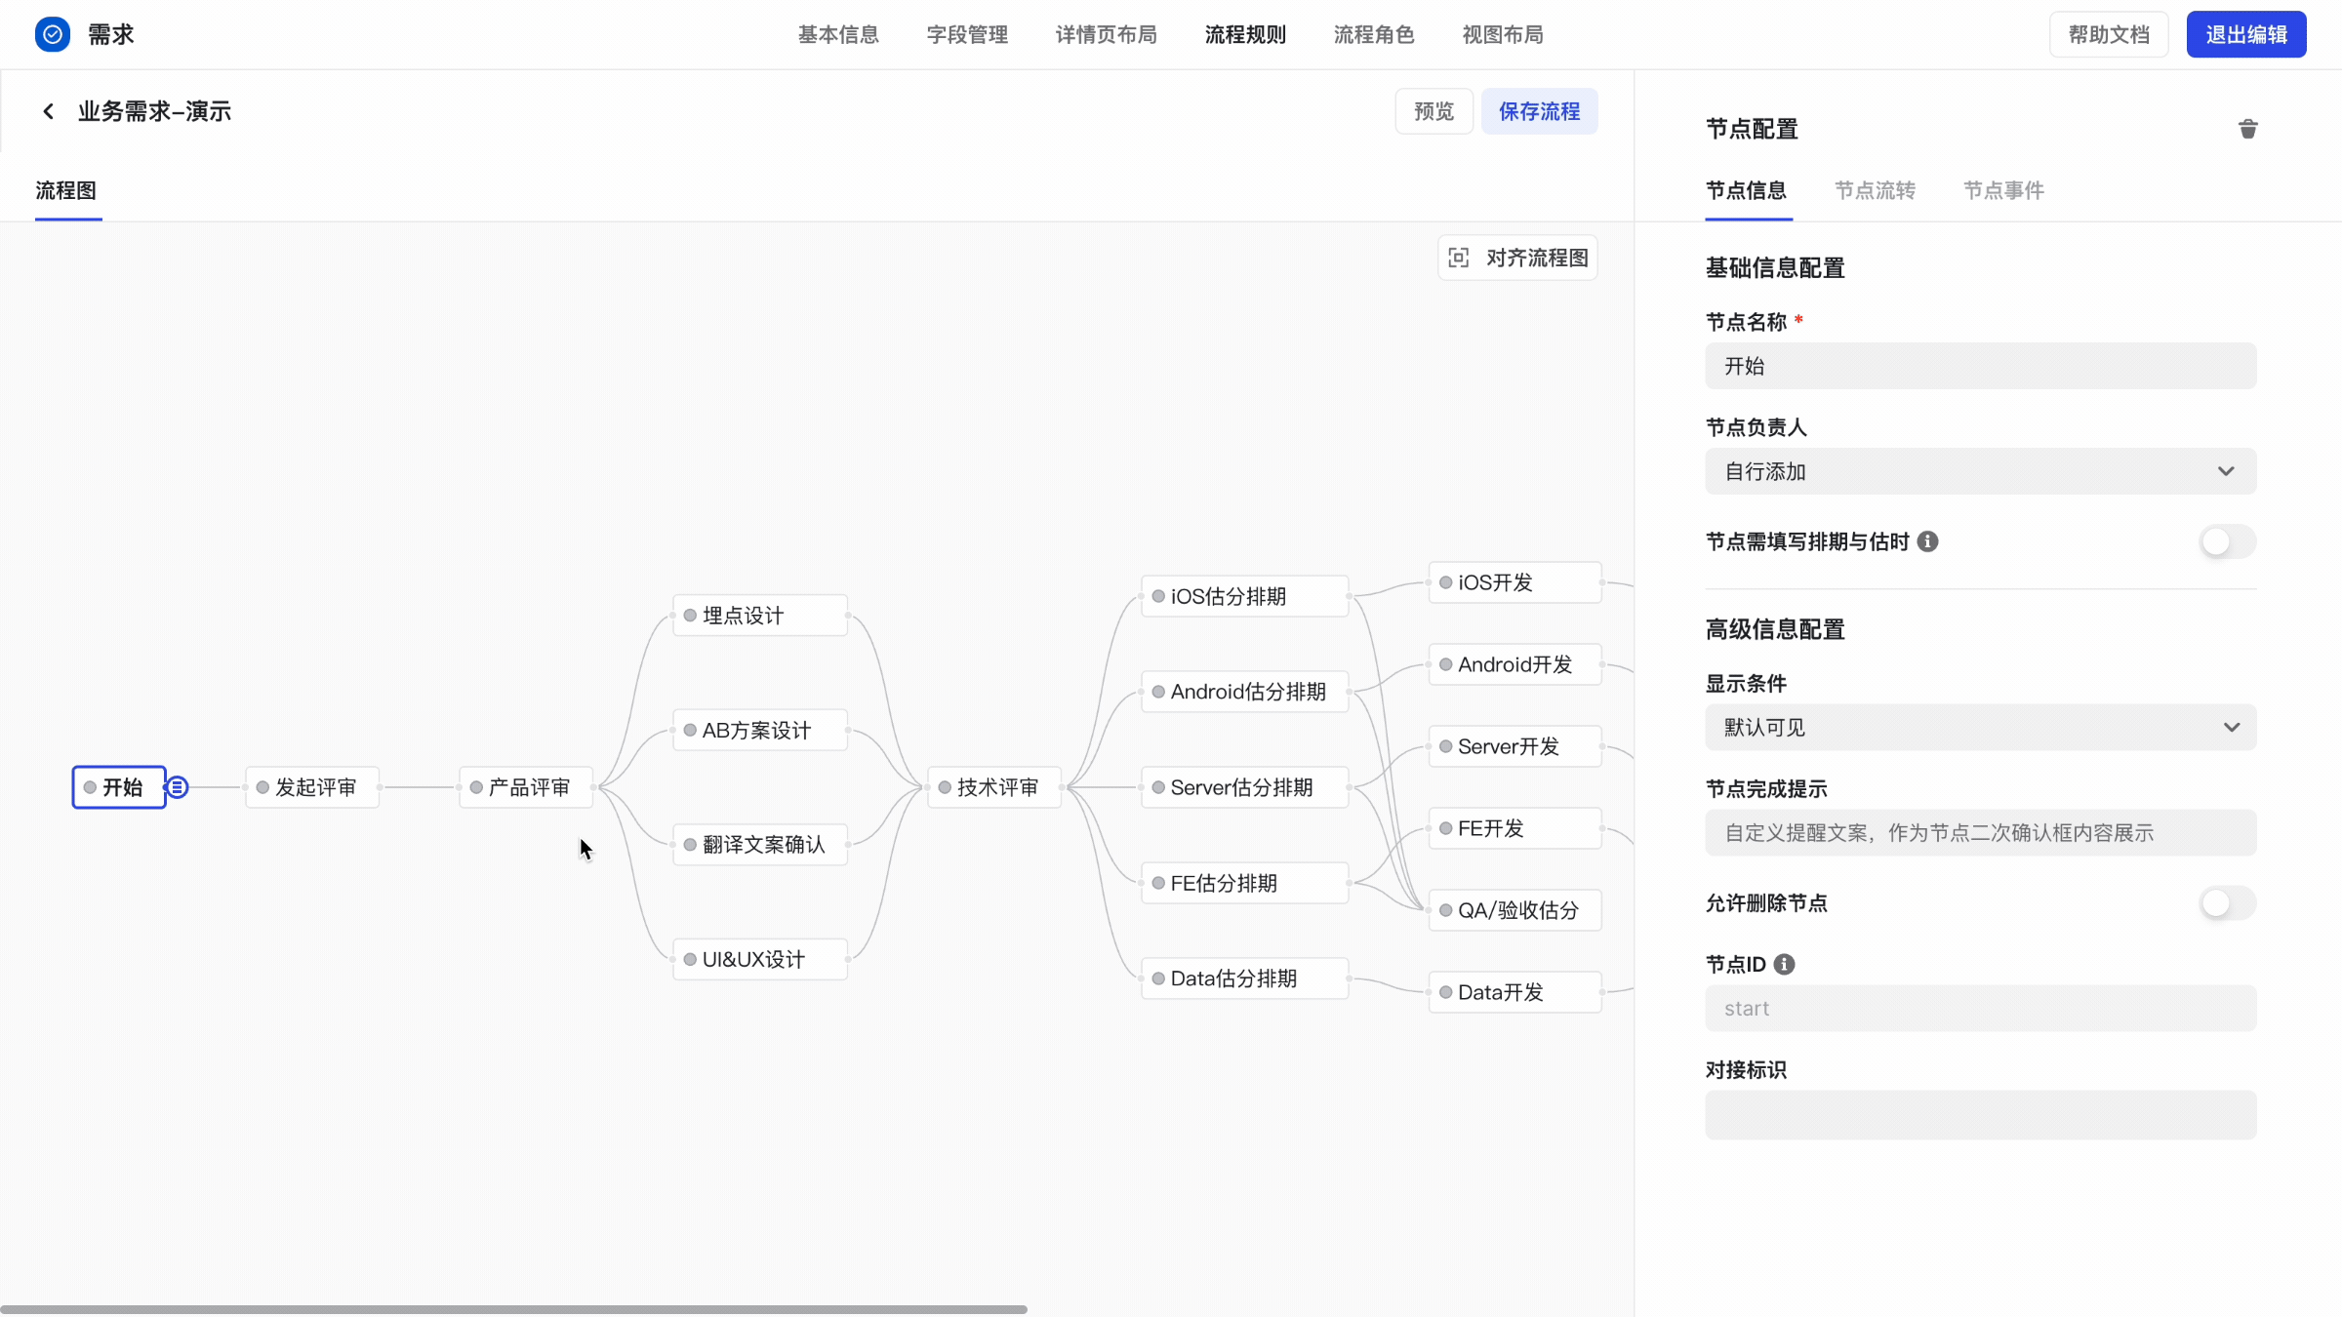This screenshot has height=1317, width=2342.
Task: Select the Android估分排期 node
Action: 1245,692
